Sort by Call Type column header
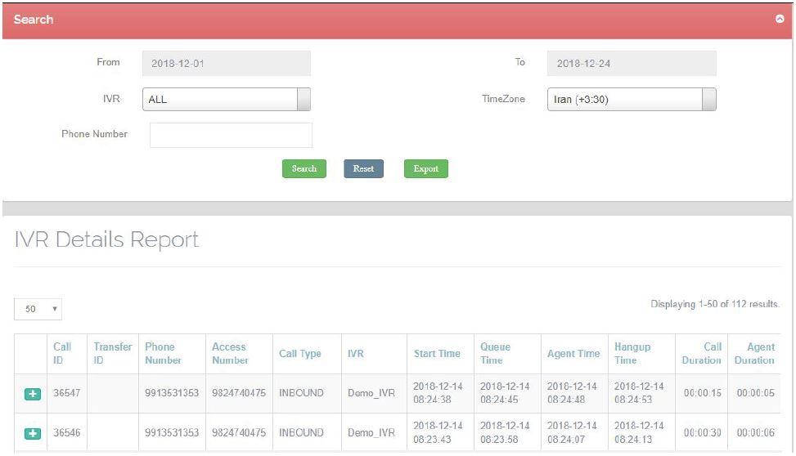 pos(299,354)
